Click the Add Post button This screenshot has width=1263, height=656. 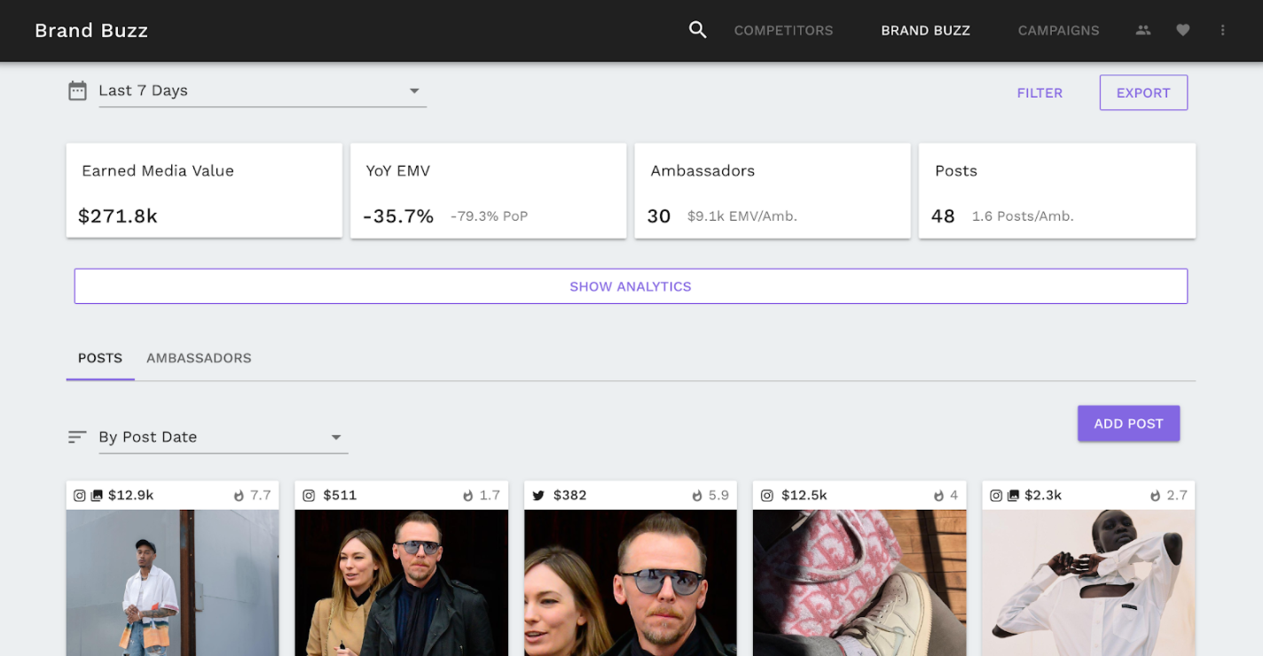coord(1128,424)
